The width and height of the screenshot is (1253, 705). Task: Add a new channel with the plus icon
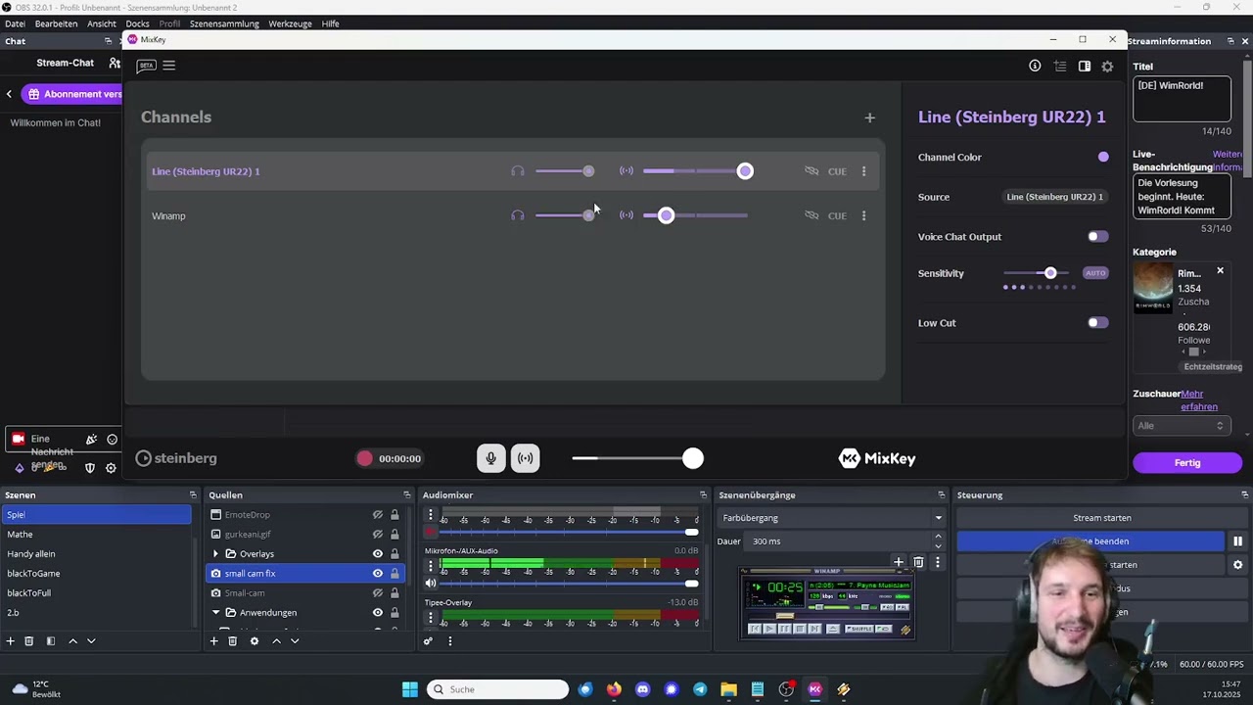[869, 117]
